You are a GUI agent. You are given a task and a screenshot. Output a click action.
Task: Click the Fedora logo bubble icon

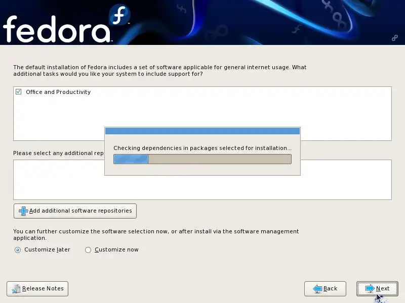click(x=119, y=15)
